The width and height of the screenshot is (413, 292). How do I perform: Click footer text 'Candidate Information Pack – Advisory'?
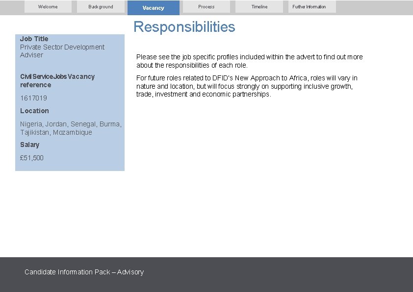coord(84,272)
